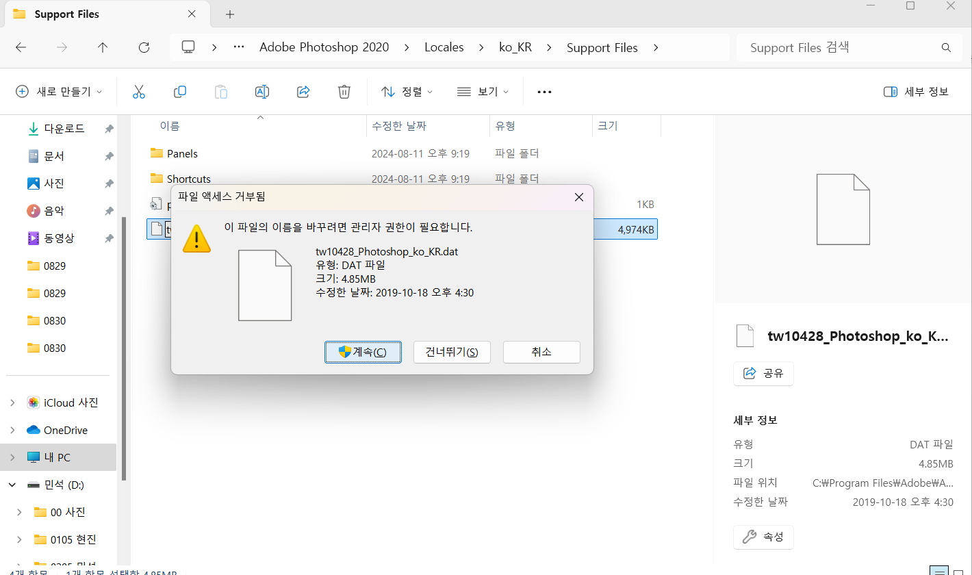The height and width of the screenshot is (575, 972).
Task: Open the Panels folder
Action: [x=182, y=153]
